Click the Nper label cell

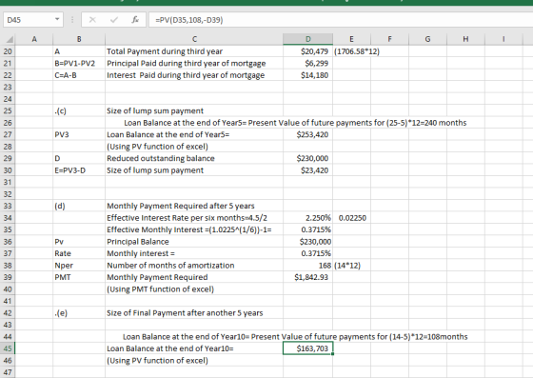[x=79, y=266]
